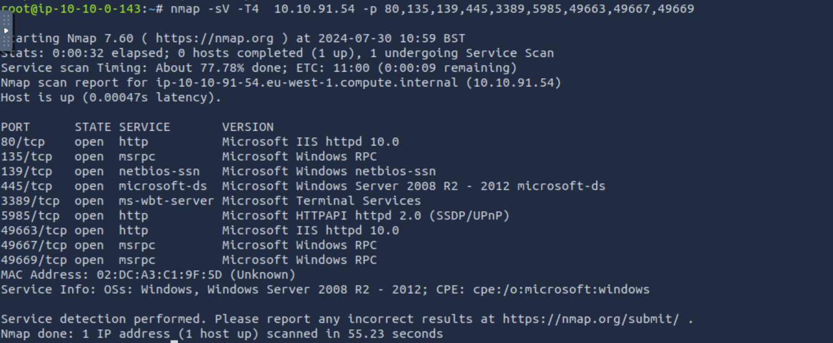
Task: Click the root@ip-10-10-0-143 shell prompt
Action: [78, 9]
